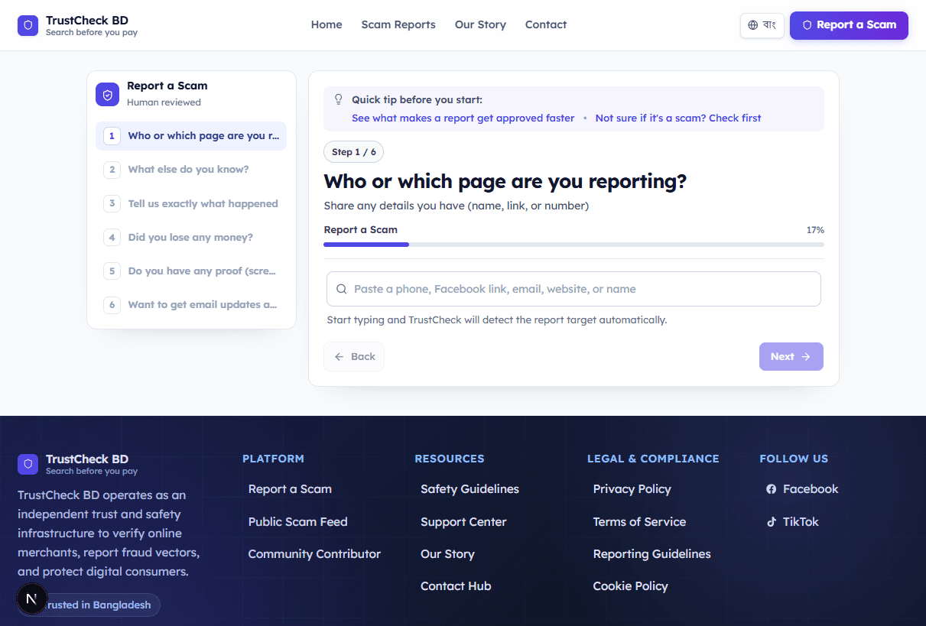Select 'Who or which page are you r...' step

click(191, 136)
